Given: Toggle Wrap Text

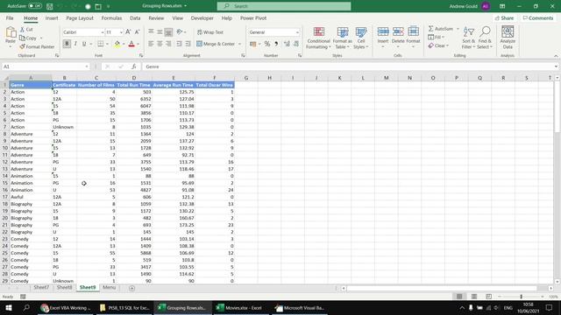Looking at the screenshot, I should [x=210, y=32].
